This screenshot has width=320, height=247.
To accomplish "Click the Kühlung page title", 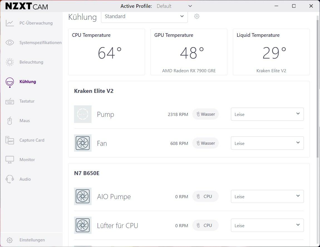I will click(82, 17).
